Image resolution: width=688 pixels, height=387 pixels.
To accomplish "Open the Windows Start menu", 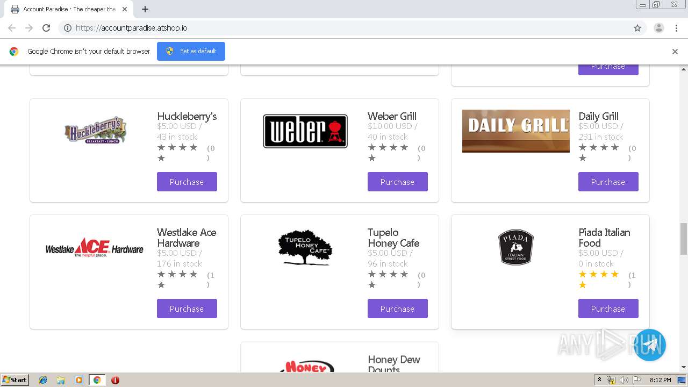I will pos(15,379).
